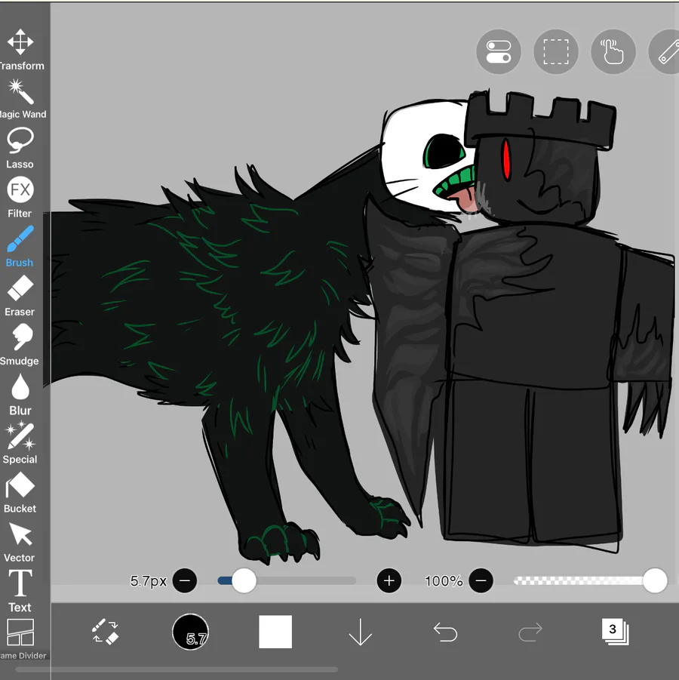Select the Eraser tool

[x=20, y=295]
